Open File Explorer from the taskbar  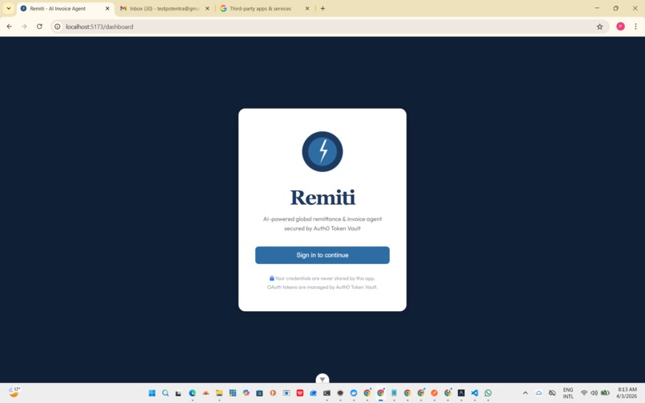(219, 393)
